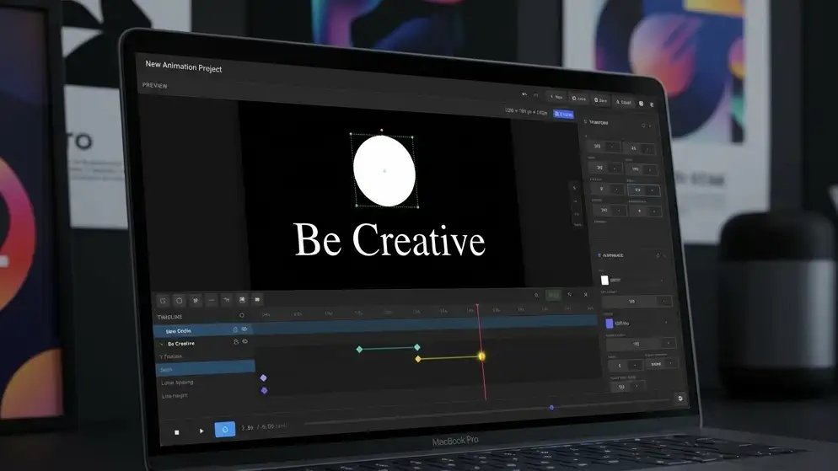Click the refresh icon at the panel bottom right
Image resolution: width=838 pixels, height=471 pixels.
[x=680, y=399]
